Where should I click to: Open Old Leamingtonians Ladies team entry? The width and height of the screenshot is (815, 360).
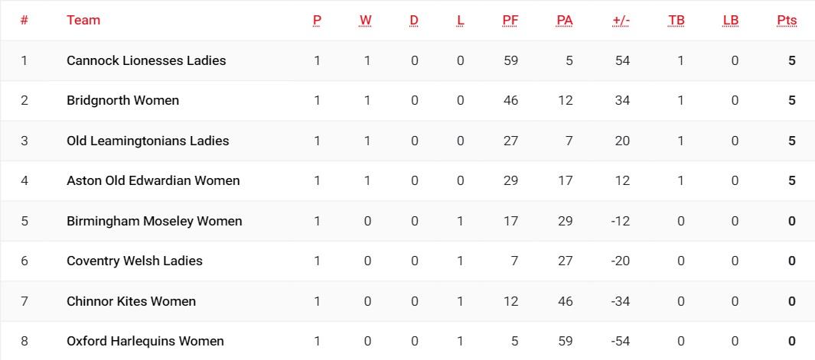[x=148, y=141]
